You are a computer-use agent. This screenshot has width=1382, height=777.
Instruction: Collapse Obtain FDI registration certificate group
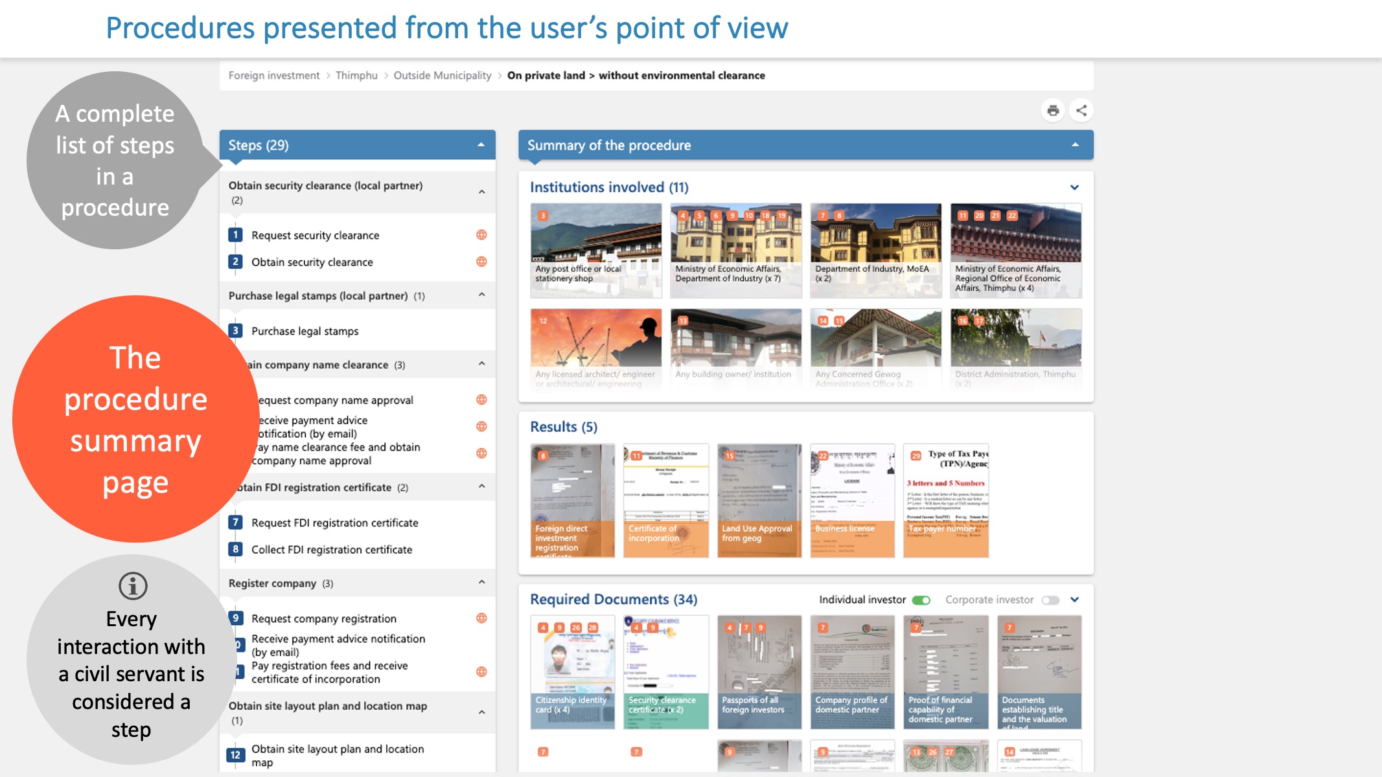coord(481,486)
